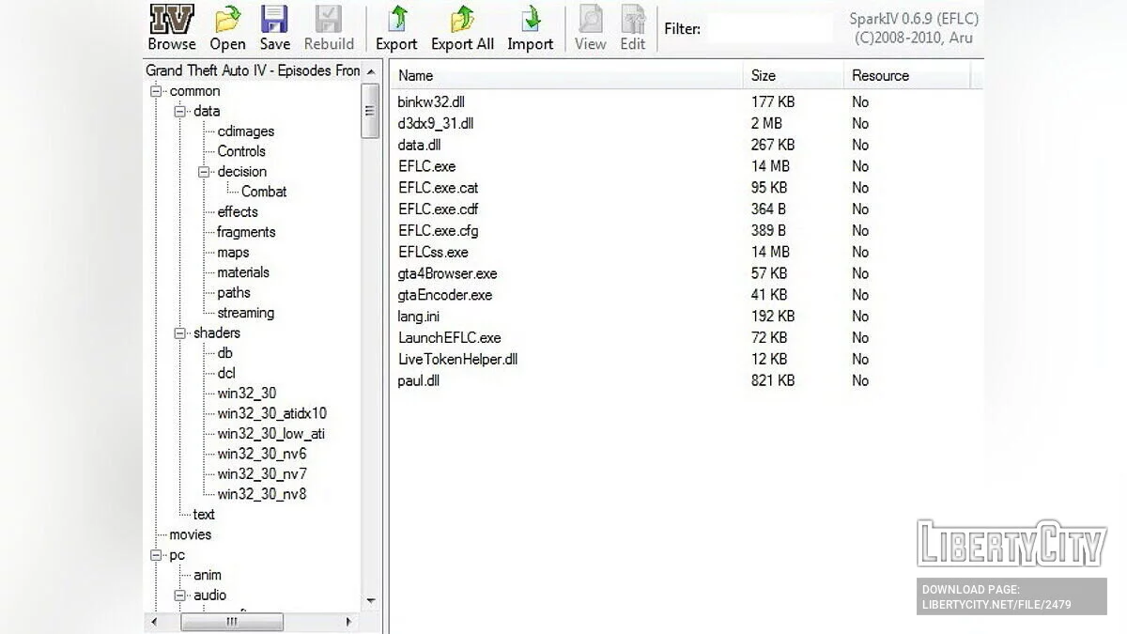This screenshot has height=634, width=1127.
Task: Select the win32_30_atidx10 folder
Action: pos(272,413)
